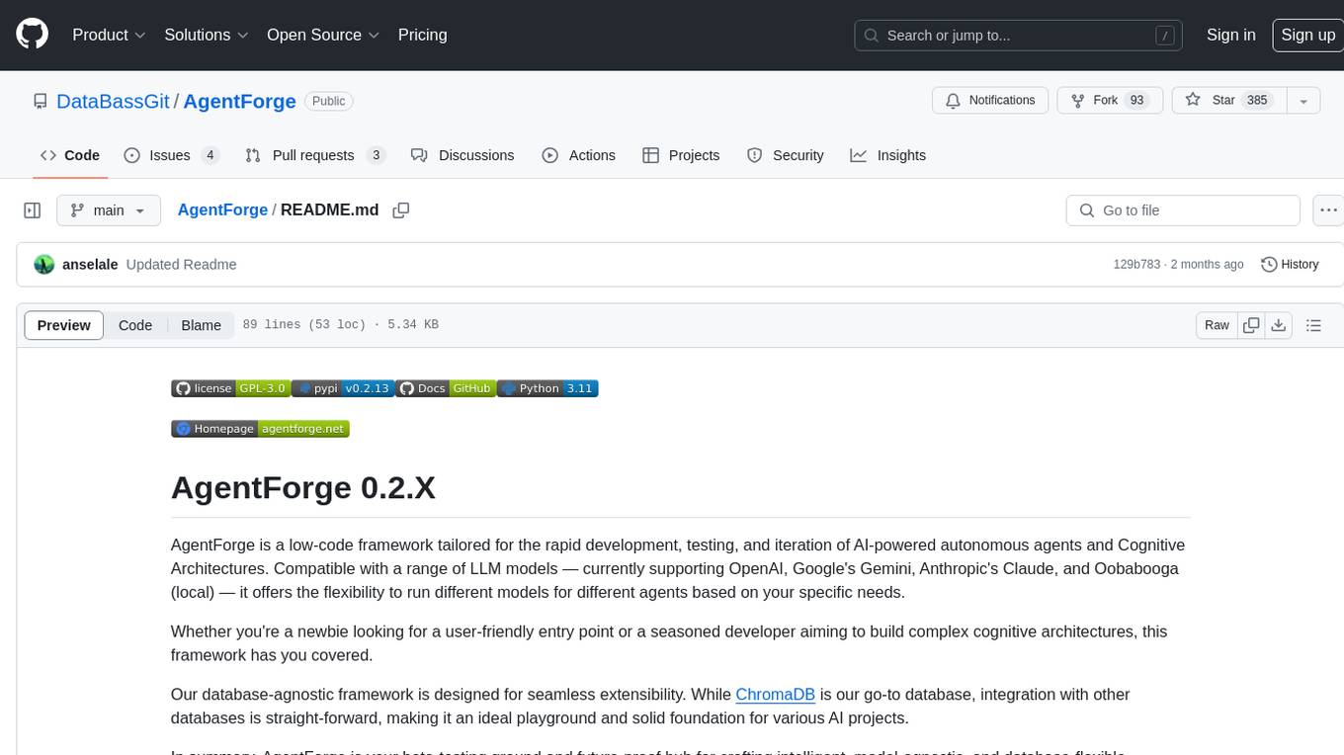Select the Blame view
Viewport: 1344px width, 755px height.
tap(201, 325)
